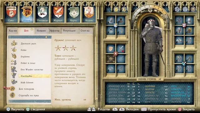Click the ring equipment slot
Screen dimensions: 200x113
click(111, 69)
